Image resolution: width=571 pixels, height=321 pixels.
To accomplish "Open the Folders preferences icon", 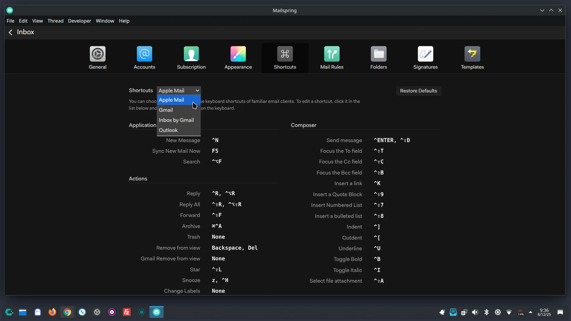I will click(379, 54).
